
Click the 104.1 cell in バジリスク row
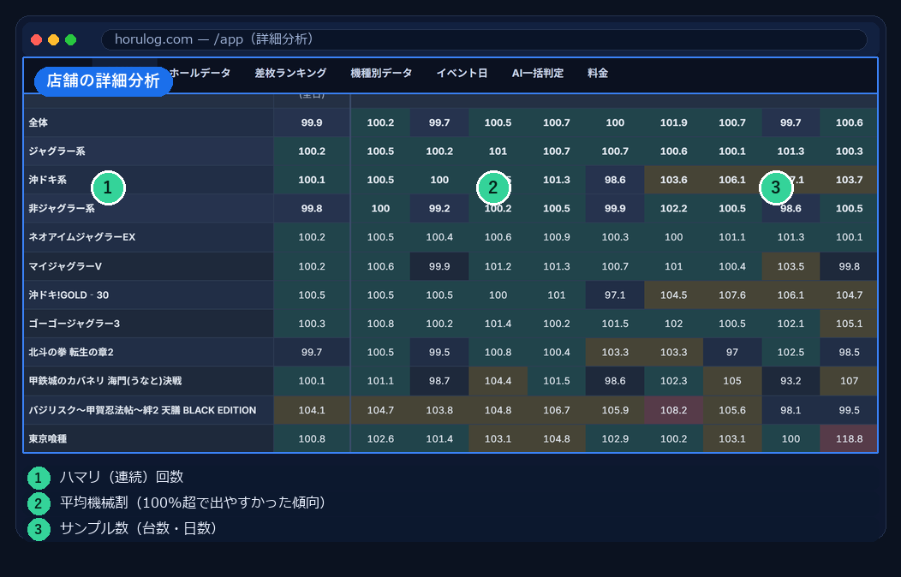click(312, 411)
